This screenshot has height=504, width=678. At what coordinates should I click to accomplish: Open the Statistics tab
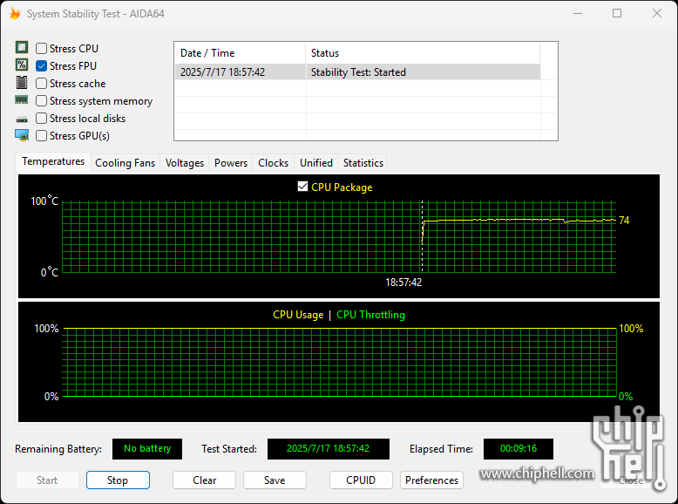pyautogui.click(x=363, y=163)
